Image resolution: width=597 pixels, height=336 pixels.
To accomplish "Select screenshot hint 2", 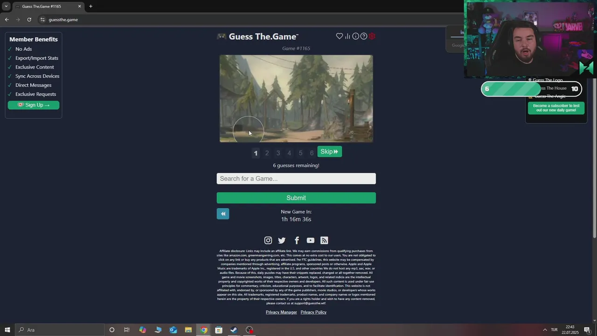I will [x=267, y=153].
